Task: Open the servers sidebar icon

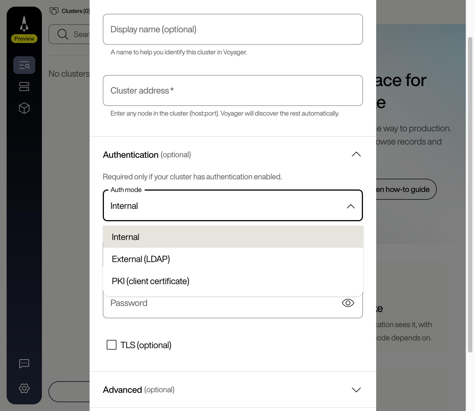Action: pos(24,87)
